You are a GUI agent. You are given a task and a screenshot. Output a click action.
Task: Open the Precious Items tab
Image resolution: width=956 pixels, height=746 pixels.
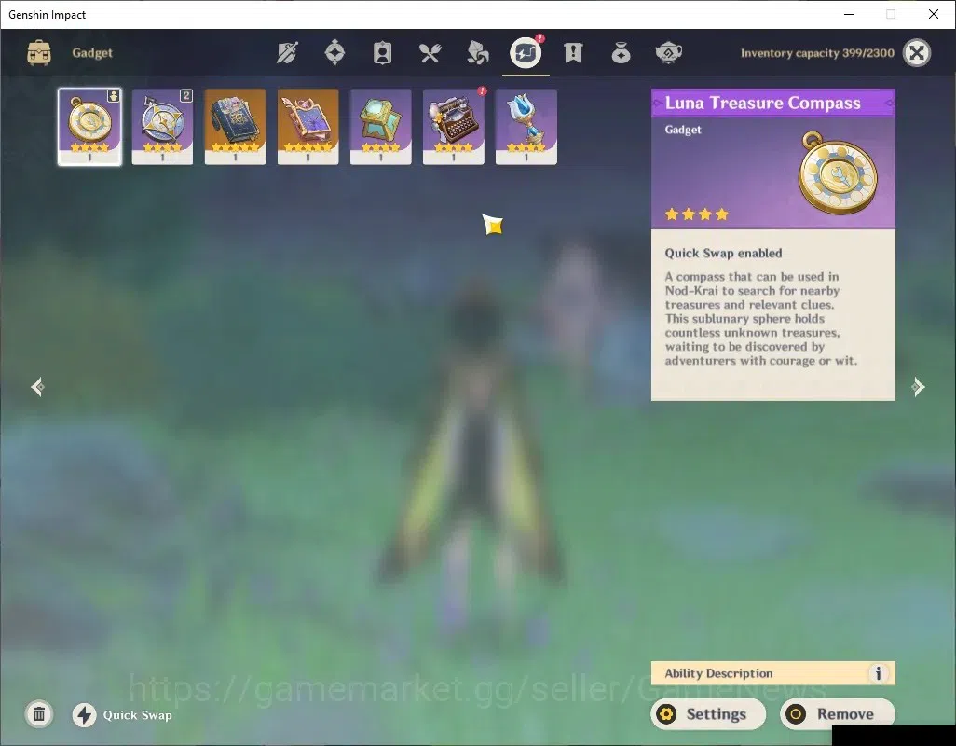click(621, 53)
